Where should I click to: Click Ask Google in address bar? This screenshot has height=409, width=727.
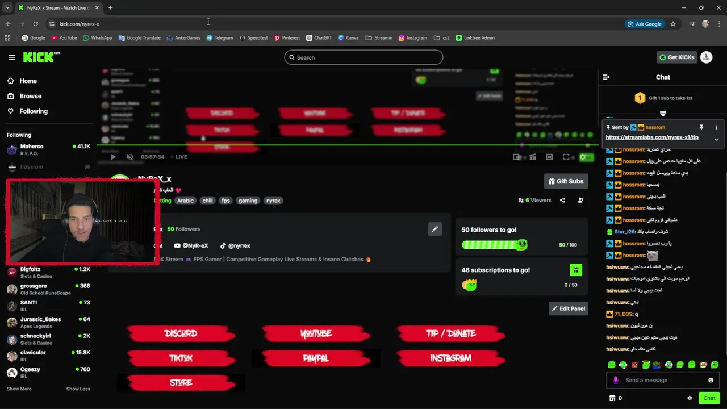(645, 24)
